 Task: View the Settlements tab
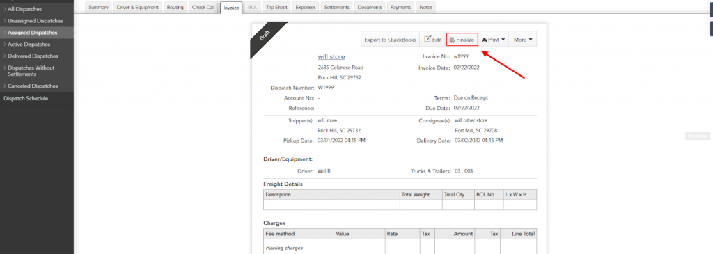point(337,7)
